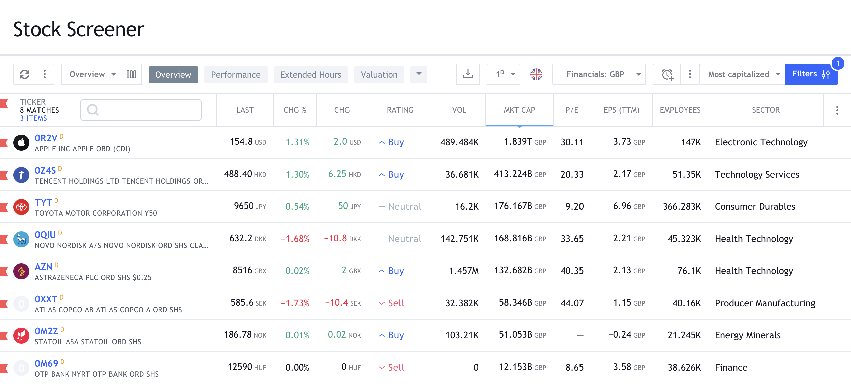Open the 1D interval dropdown
The width and height of the screenshot is (851, 392).
tap(503, 74)
